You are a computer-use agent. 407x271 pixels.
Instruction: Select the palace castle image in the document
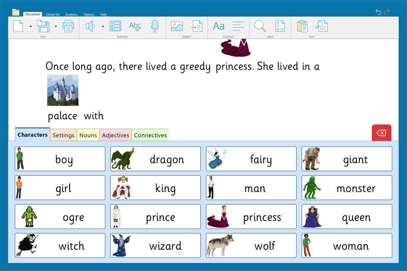(x=63, y=90)
